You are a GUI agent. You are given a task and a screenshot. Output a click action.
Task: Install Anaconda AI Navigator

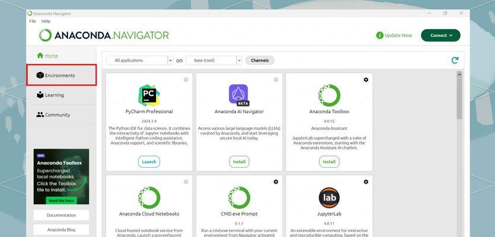click(239, 162)
